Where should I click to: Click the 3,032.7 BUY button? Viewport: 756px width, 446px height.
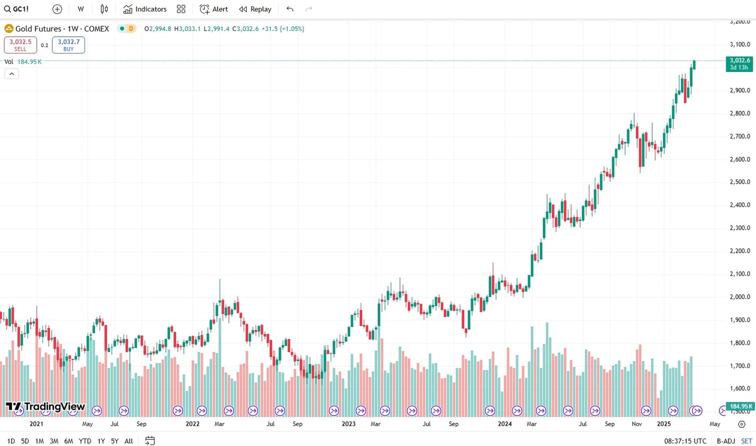pos(68,45)
